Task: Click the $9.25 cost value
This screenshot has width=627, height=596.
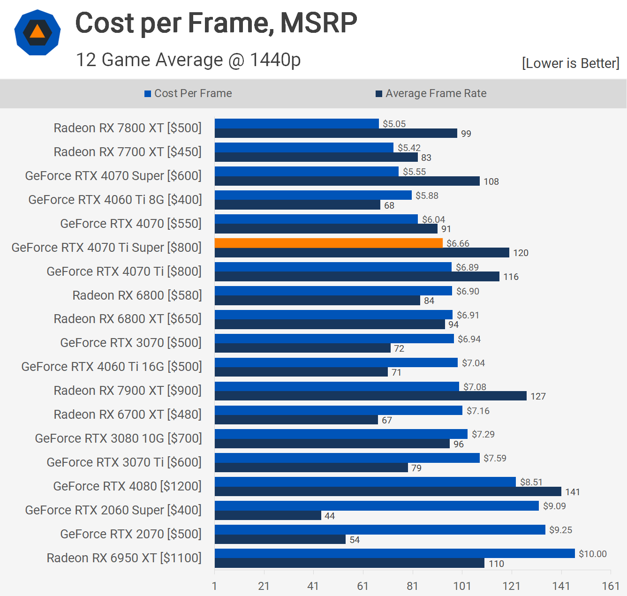Action: click(561, 530)
